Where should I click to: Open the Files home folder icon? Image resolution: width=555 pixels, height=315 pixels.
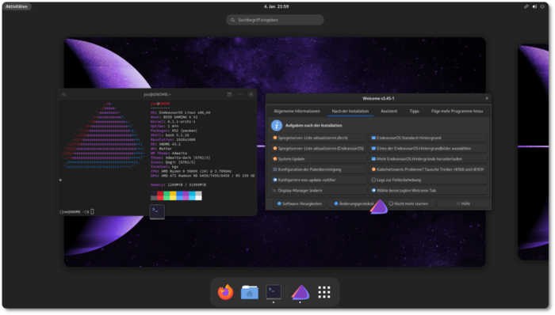coord(250,292)
